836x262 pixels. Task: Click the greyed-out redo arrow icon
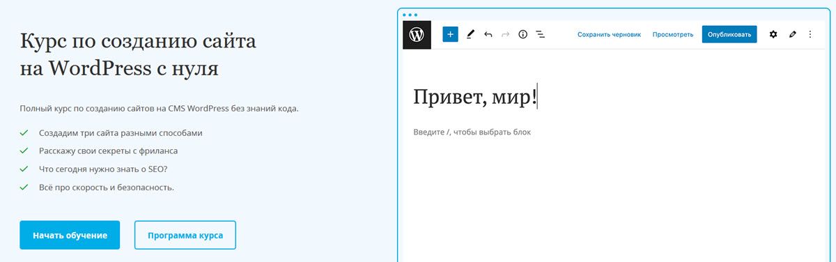tap(505, 34)
